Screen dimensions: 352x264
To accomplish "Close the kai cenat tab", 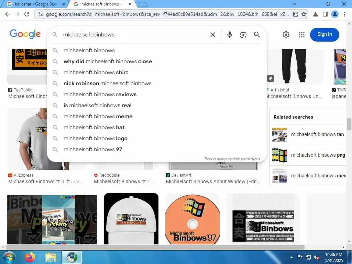I will click(64, 4).
